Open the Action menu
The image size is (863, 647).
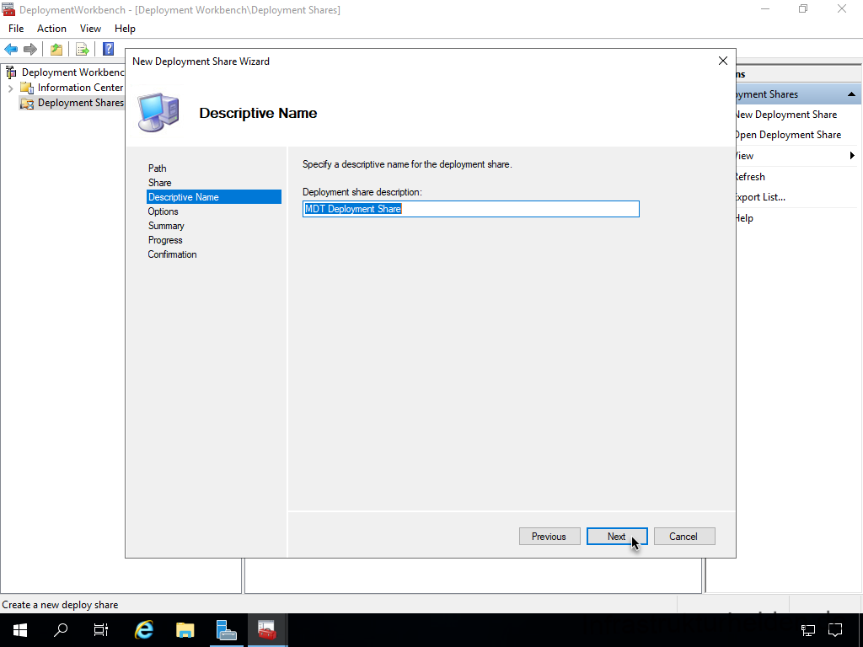click(51, 29)
